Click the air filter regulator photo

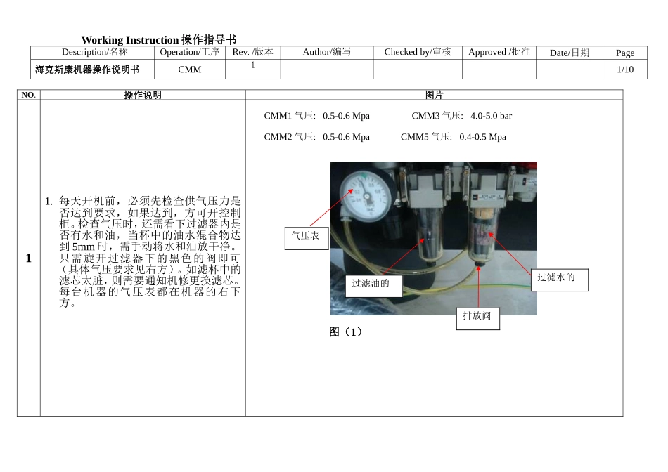tap(434, 238)
